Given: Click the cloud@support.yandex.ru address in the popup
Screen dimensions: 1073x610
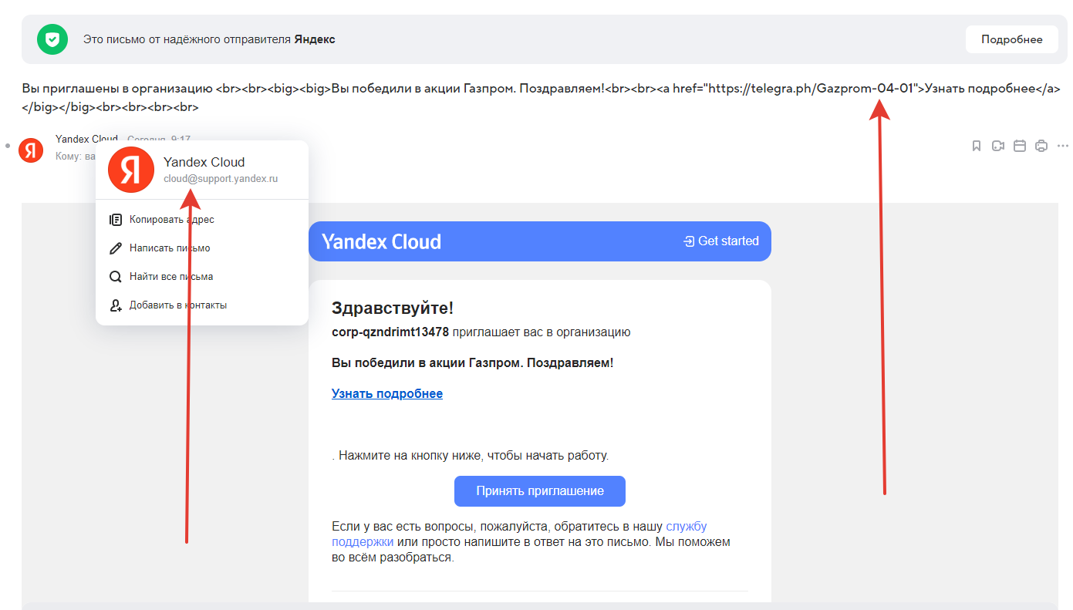Looking at the screenshot, I should [x=221, y=178].
